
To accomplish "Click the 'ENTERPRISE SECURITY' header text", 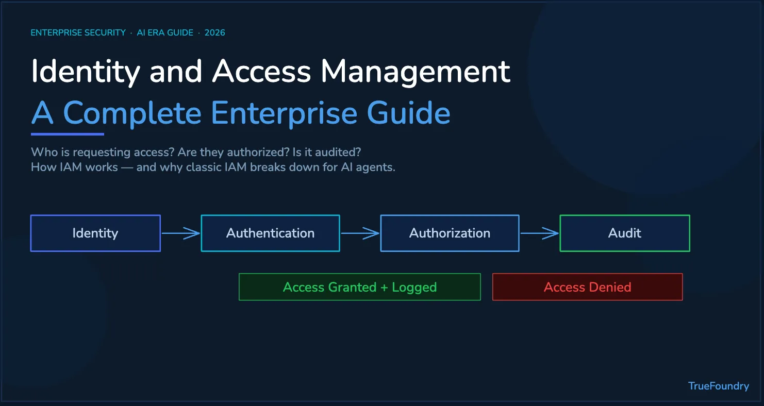I will [78, 32].
